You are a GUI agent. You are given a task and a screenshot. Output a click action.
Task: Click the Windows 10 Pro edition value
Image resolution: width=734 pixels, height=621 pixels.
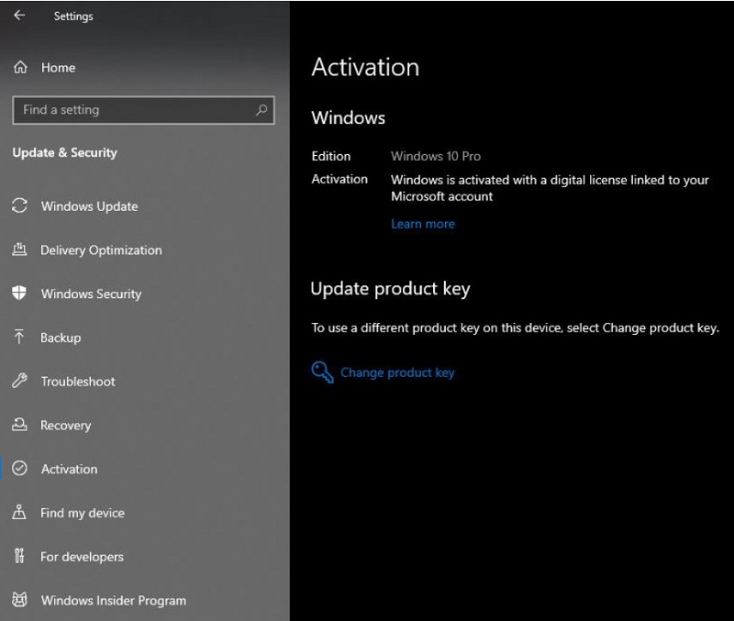[x=436, y=156]
